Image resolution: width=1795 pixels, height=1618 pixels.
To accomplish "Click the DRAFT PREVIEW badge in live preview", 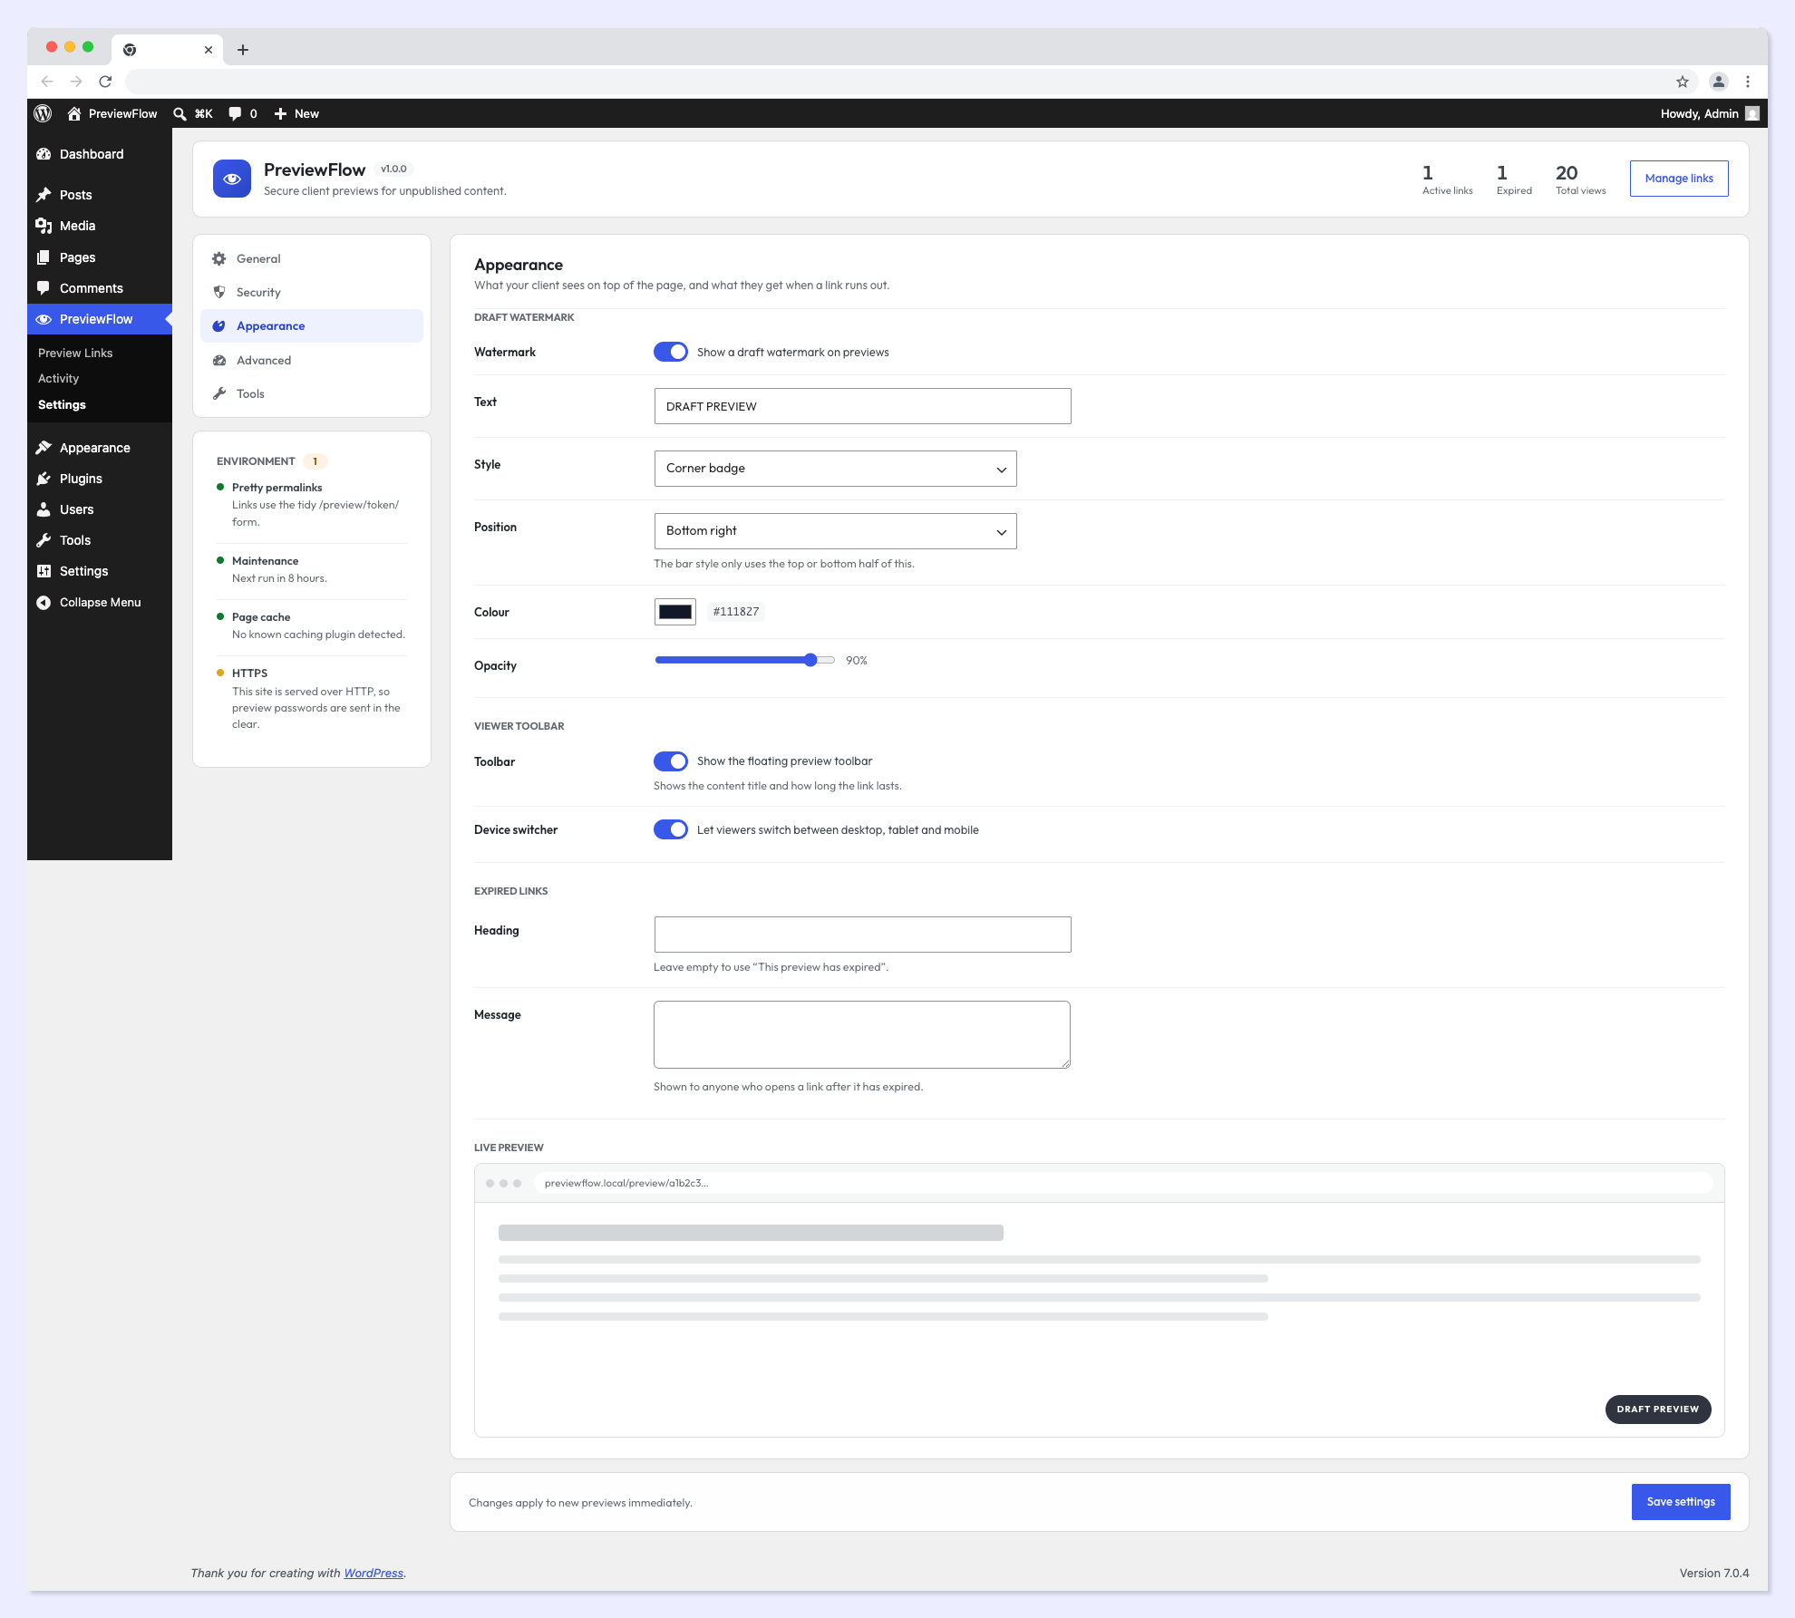I will click(1658, 1410).
